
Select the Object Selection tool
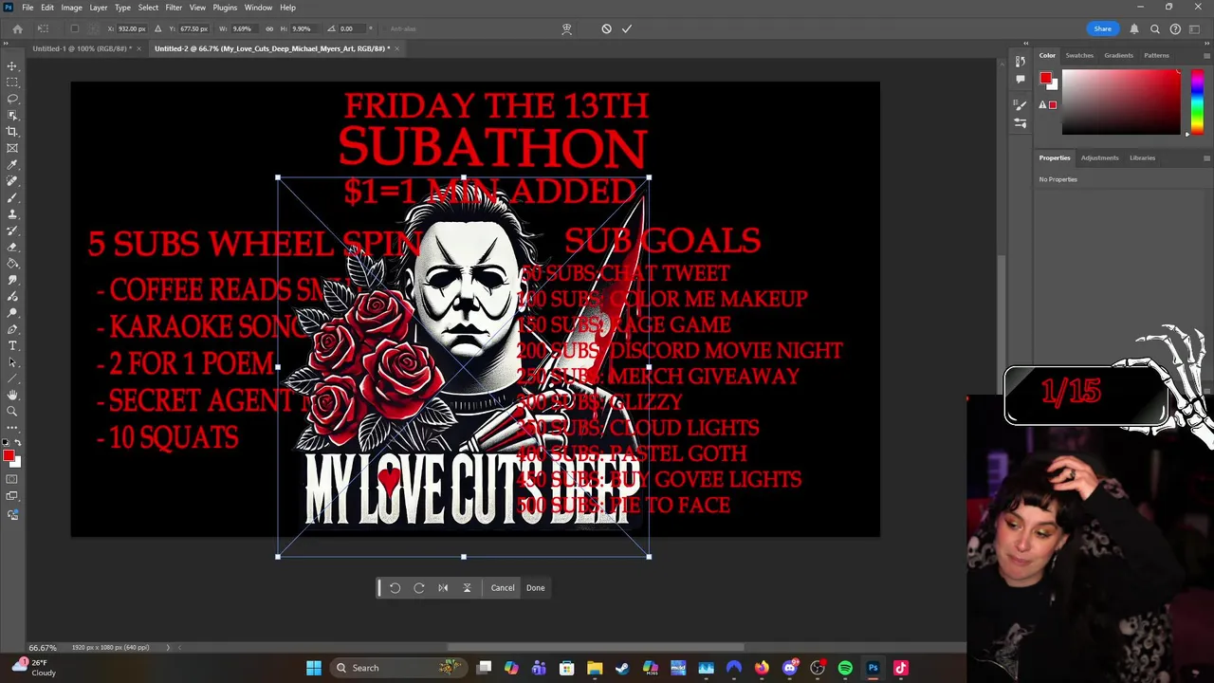pos(12,115)
